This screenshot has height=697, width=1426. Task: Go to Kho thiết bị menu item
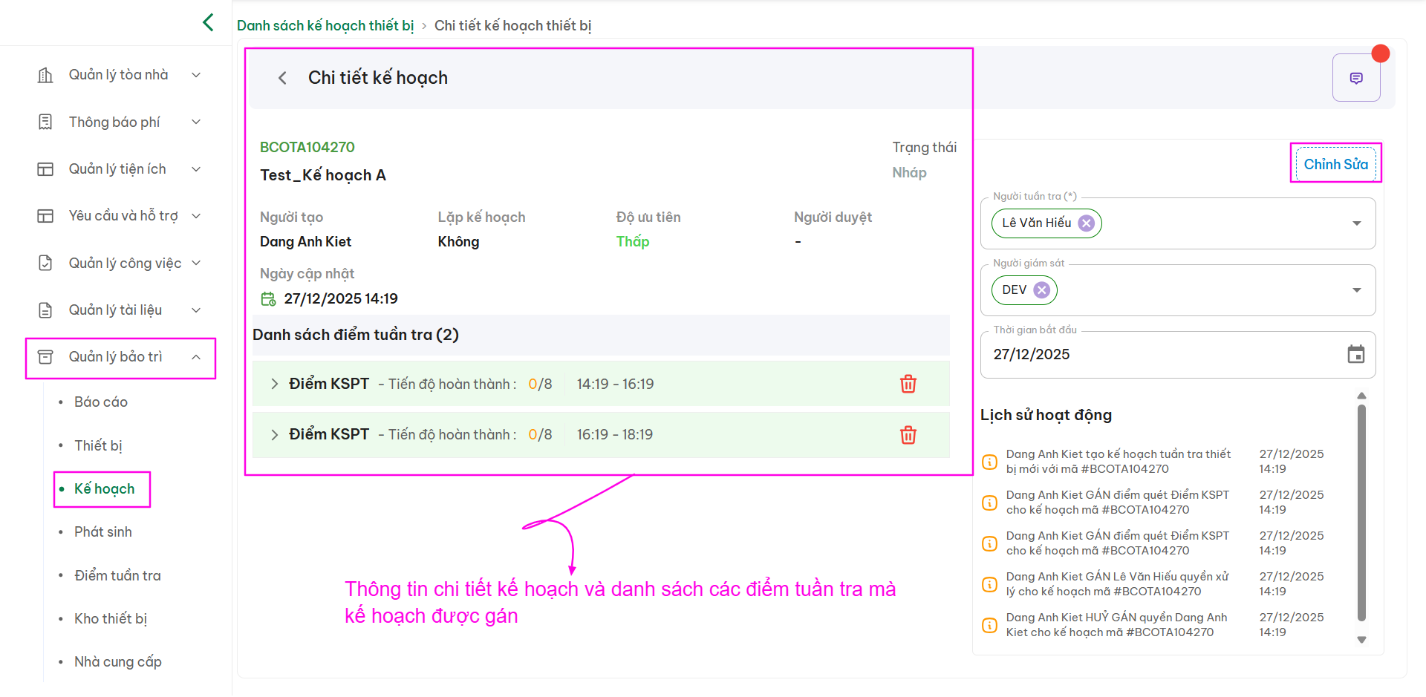point(111,618)
